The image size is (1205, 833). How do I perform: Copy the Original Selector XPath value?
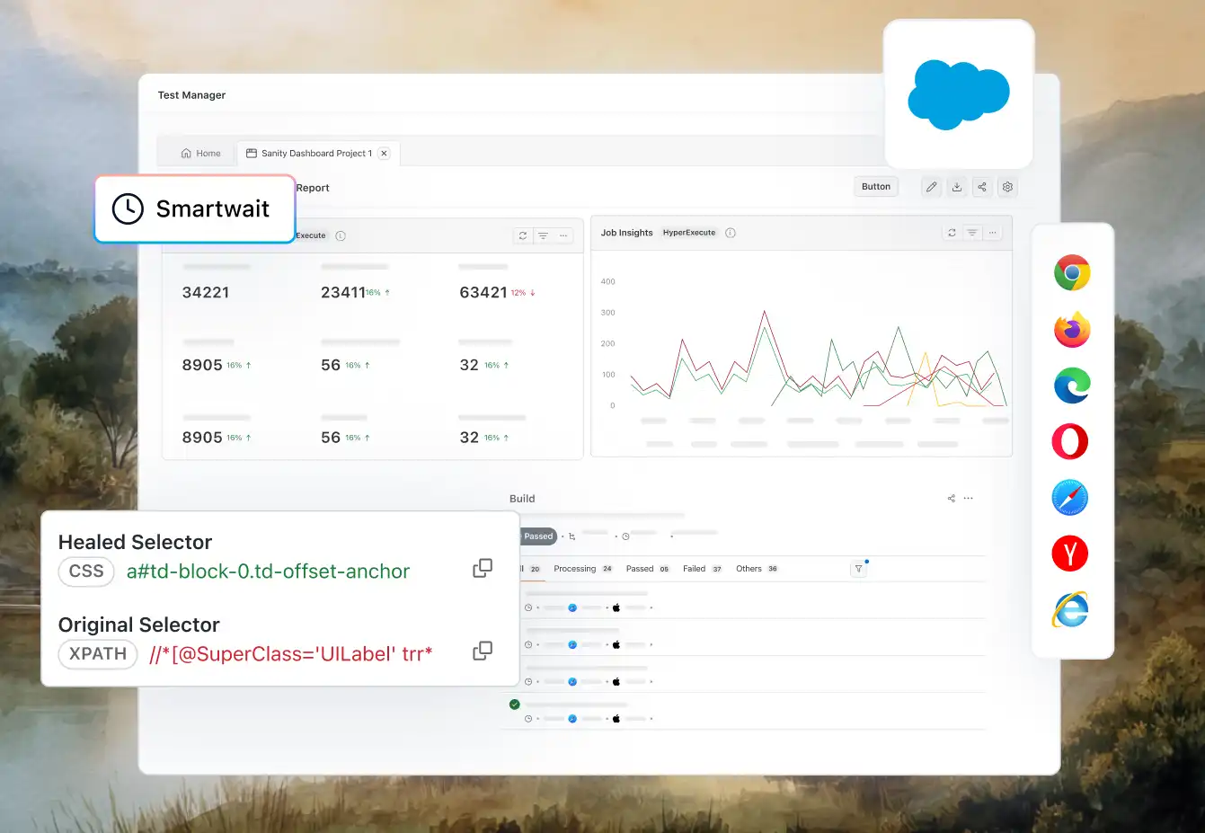[x=483, y=651]
